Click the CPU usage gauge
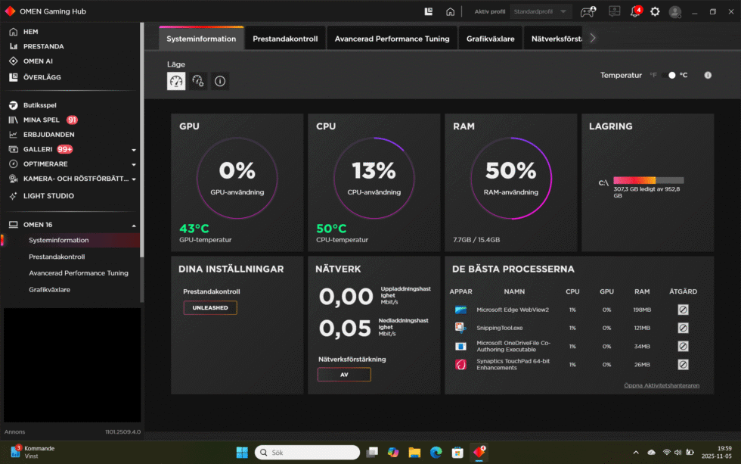This screenshot has width=741, height=464. (374, 178)
